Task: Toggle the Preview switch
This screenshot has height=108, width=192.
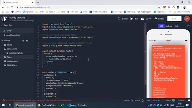Action: point(188,100)
